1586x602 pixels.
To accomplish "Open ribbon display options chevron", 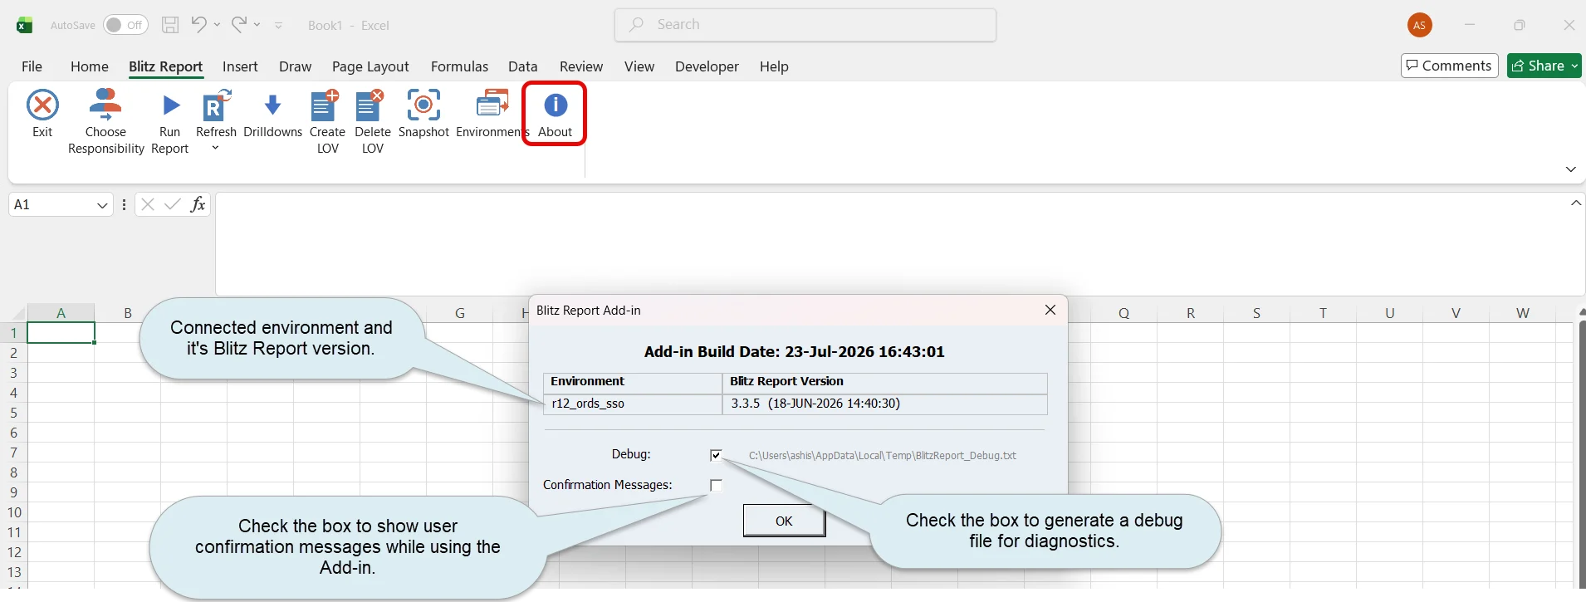I will pos(1570,169).
